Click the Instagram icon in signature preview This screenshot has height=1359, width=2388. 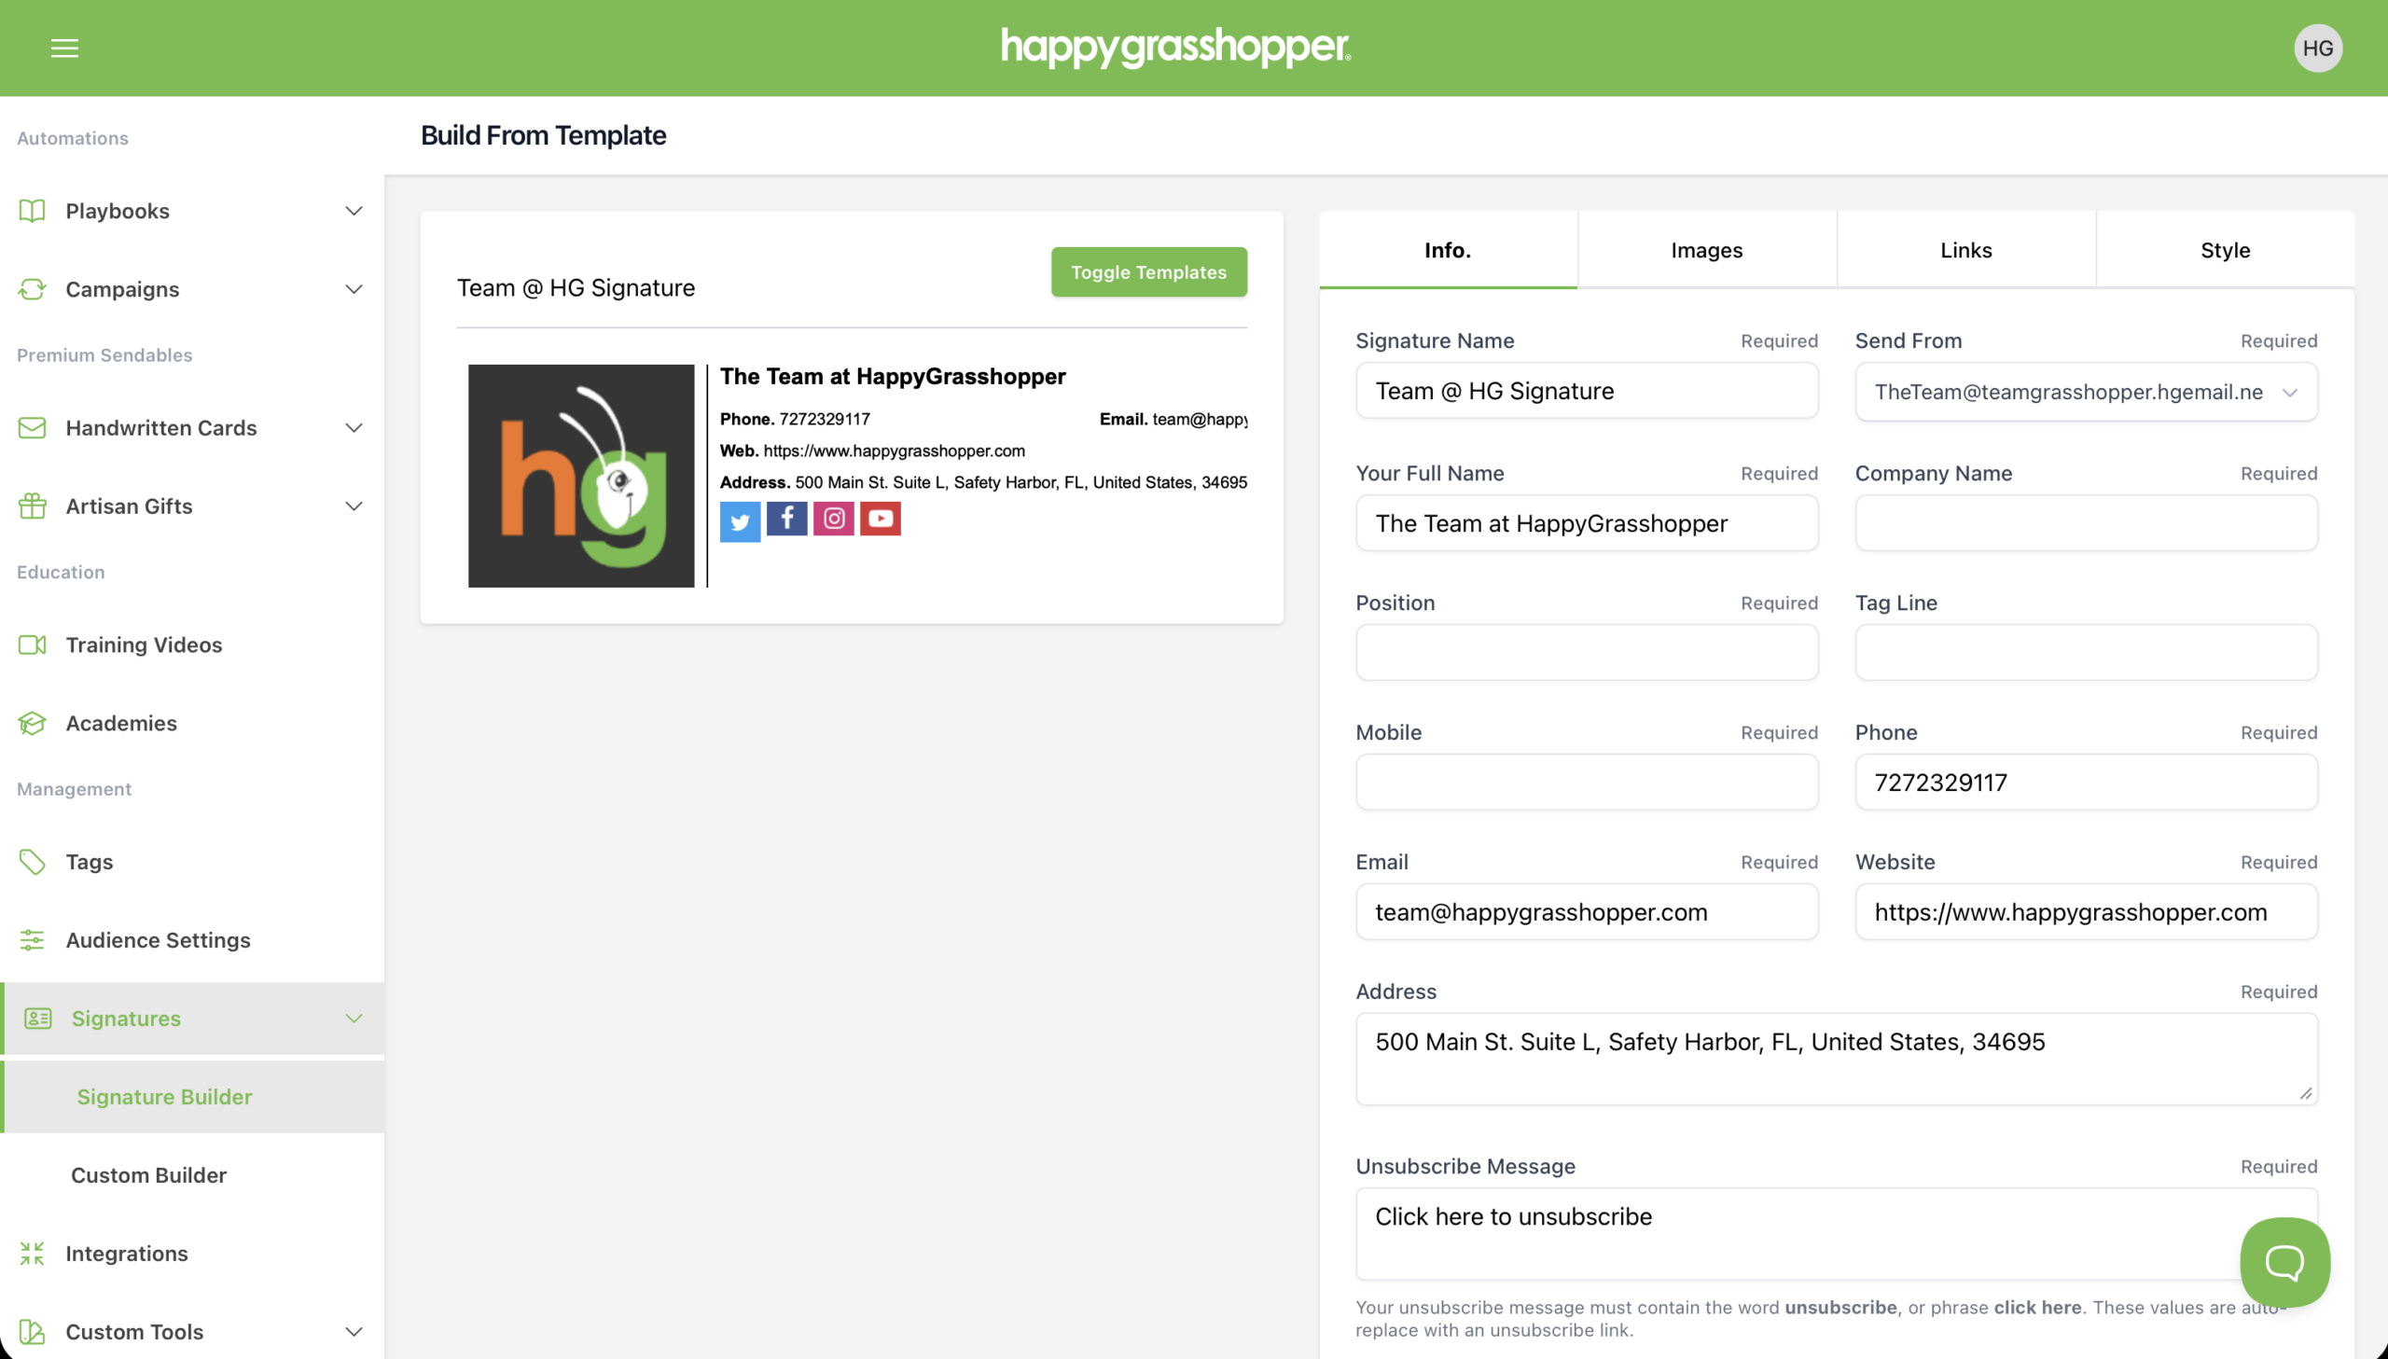(833, 519)
